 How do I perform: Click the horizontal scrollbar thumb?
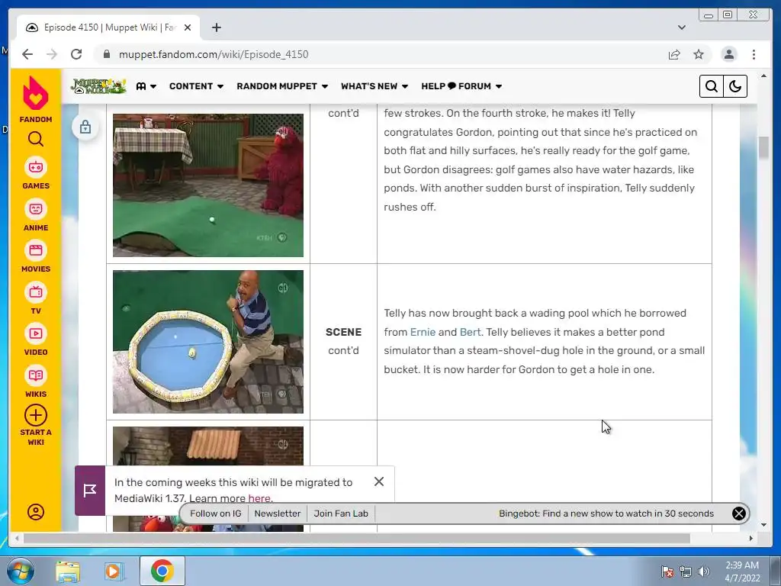[357, 539]
